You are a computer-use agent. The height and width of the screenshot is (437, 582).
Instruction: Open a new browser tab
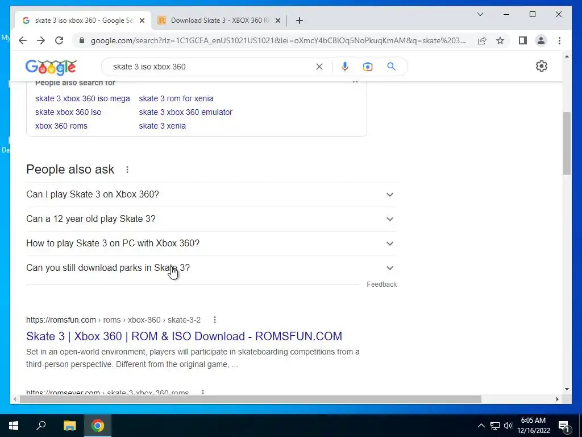300,20
